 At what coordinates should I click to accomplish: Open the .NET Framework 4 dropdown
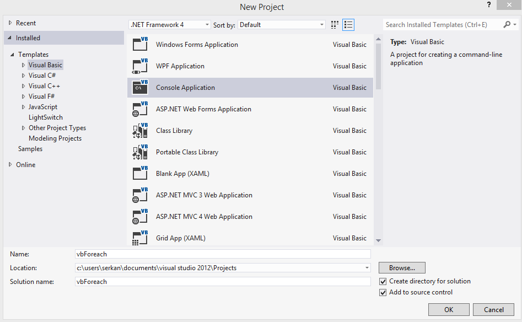tap(169, 25)
